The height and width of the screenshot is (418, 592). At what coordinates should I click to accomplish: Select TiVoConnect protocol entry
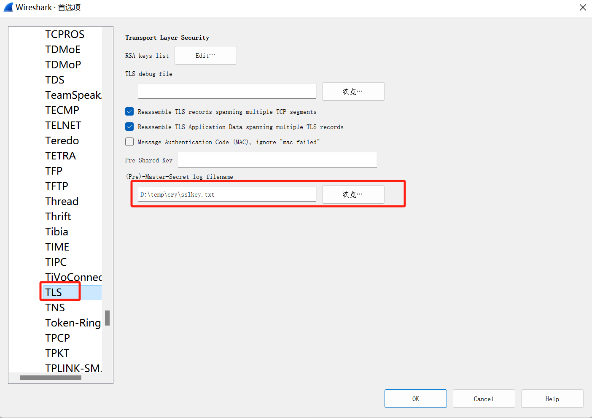pyautogui.click(x=73, y=277)
